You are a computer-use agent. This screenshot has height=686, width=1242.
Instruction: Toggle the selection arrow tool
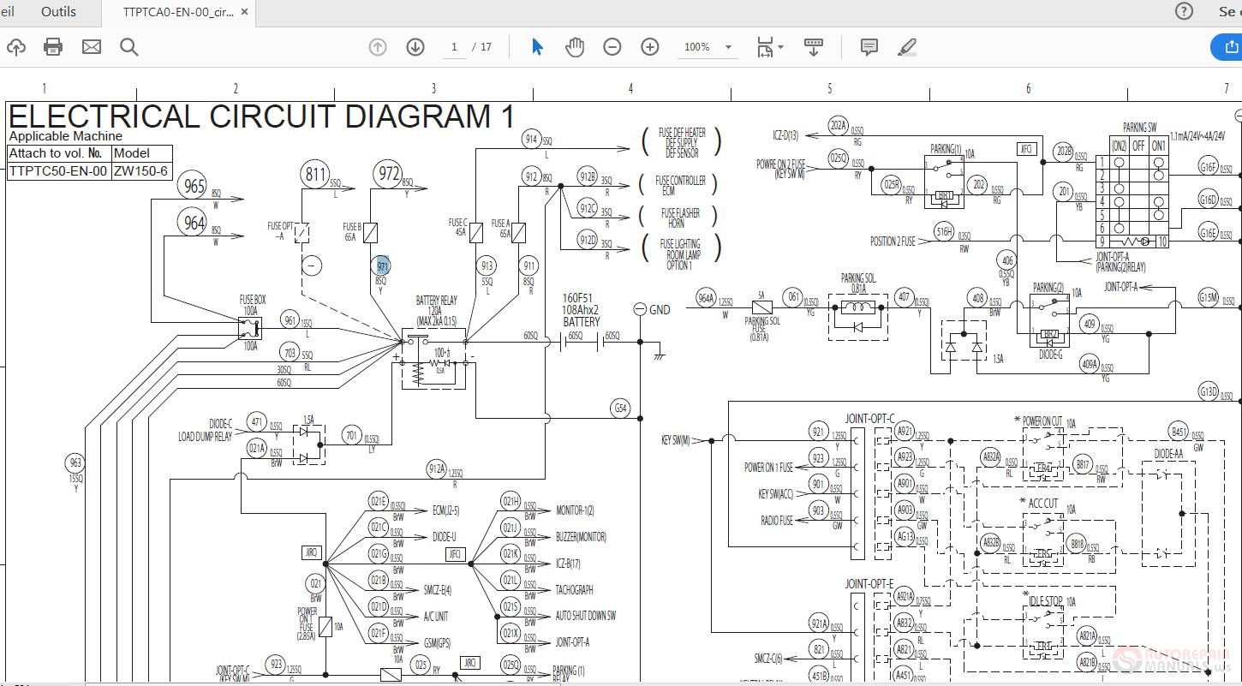(x=537, y=47)
